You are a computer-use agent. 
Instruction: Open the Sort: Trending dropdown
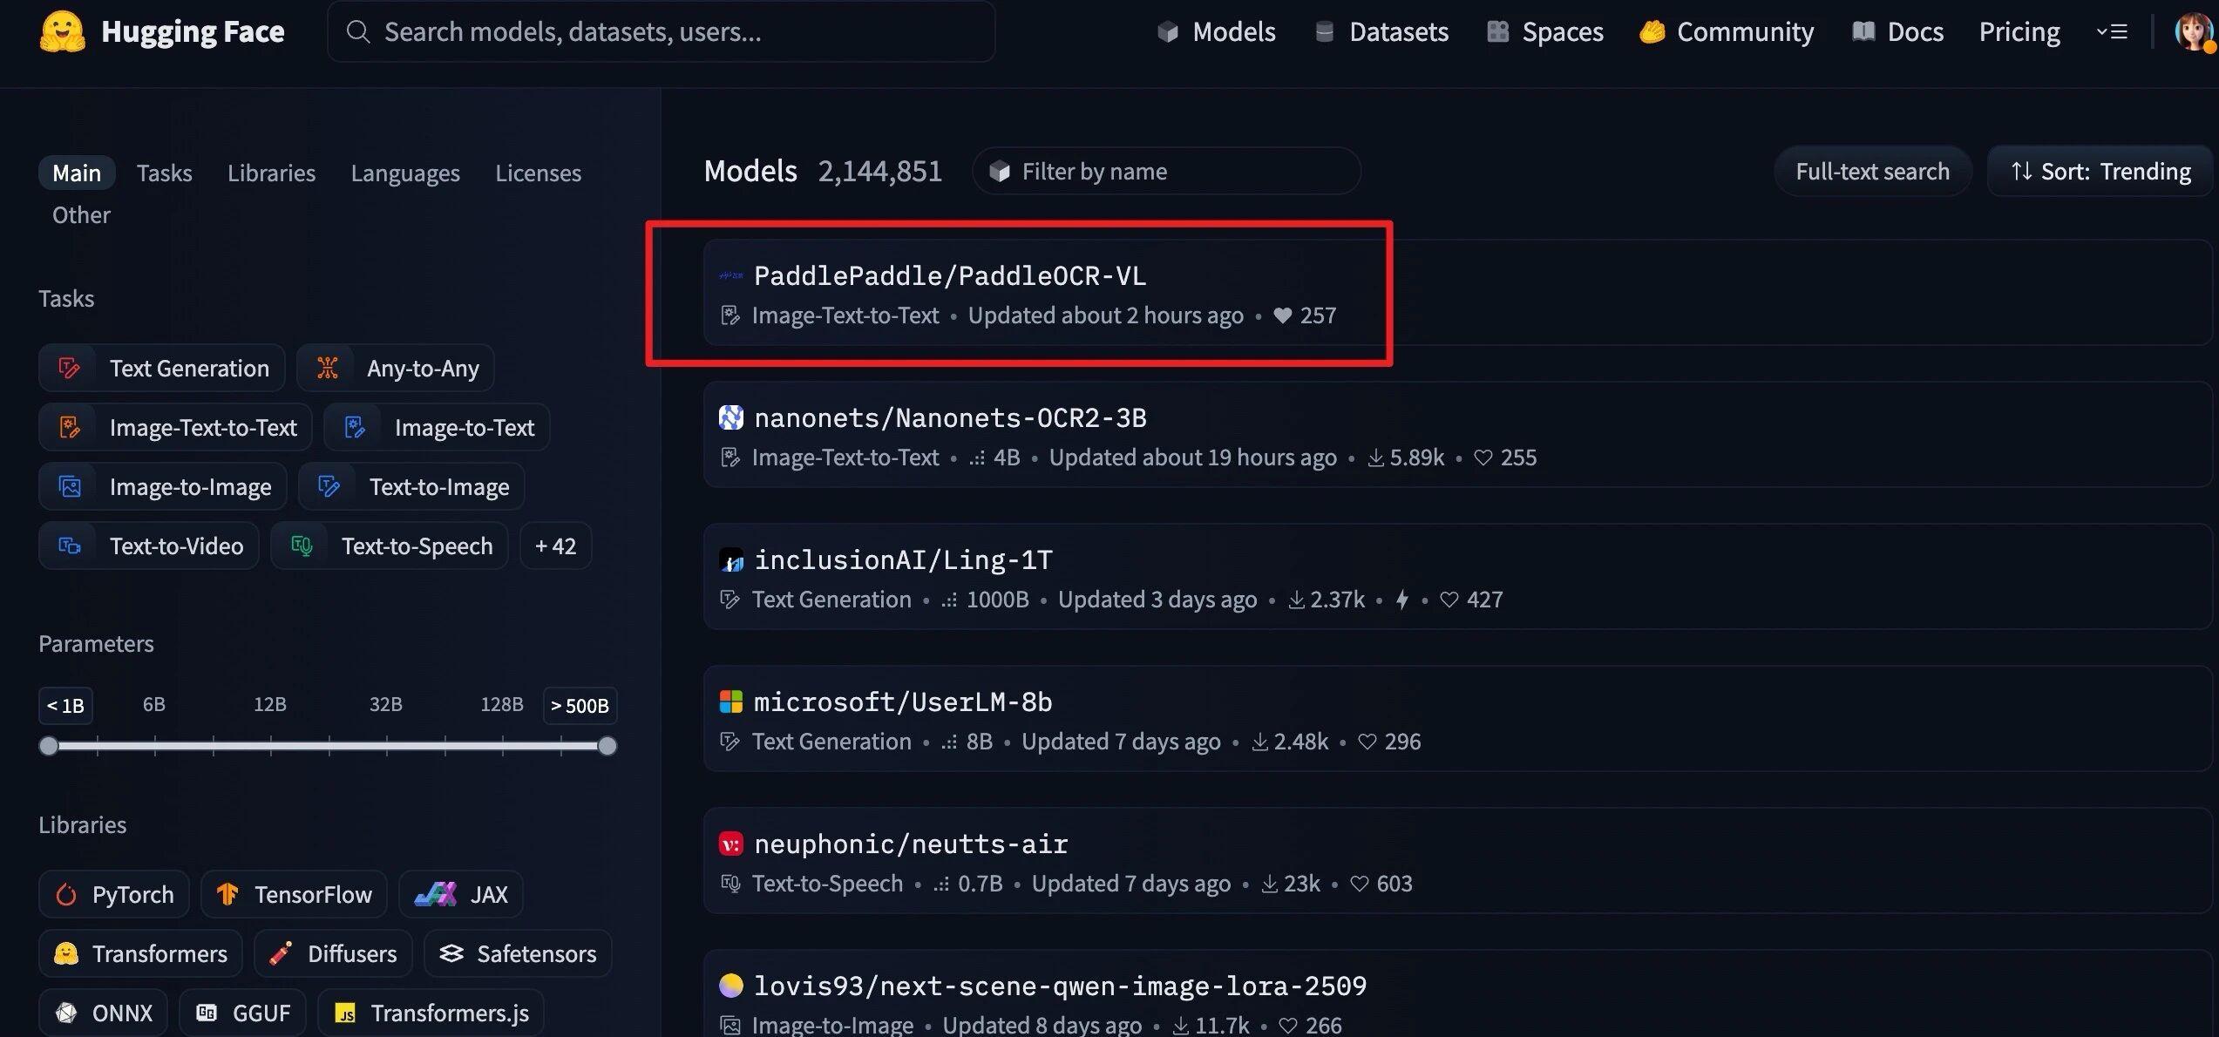click(x=2100, y=172)
